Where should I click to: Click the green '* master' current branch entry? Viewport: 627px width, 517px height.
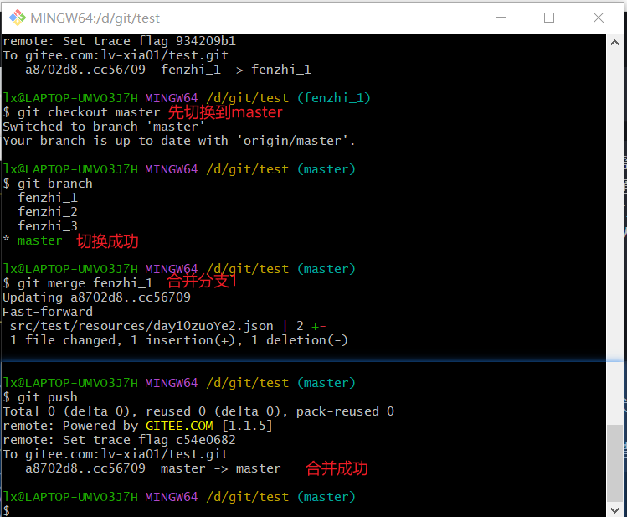33,240
